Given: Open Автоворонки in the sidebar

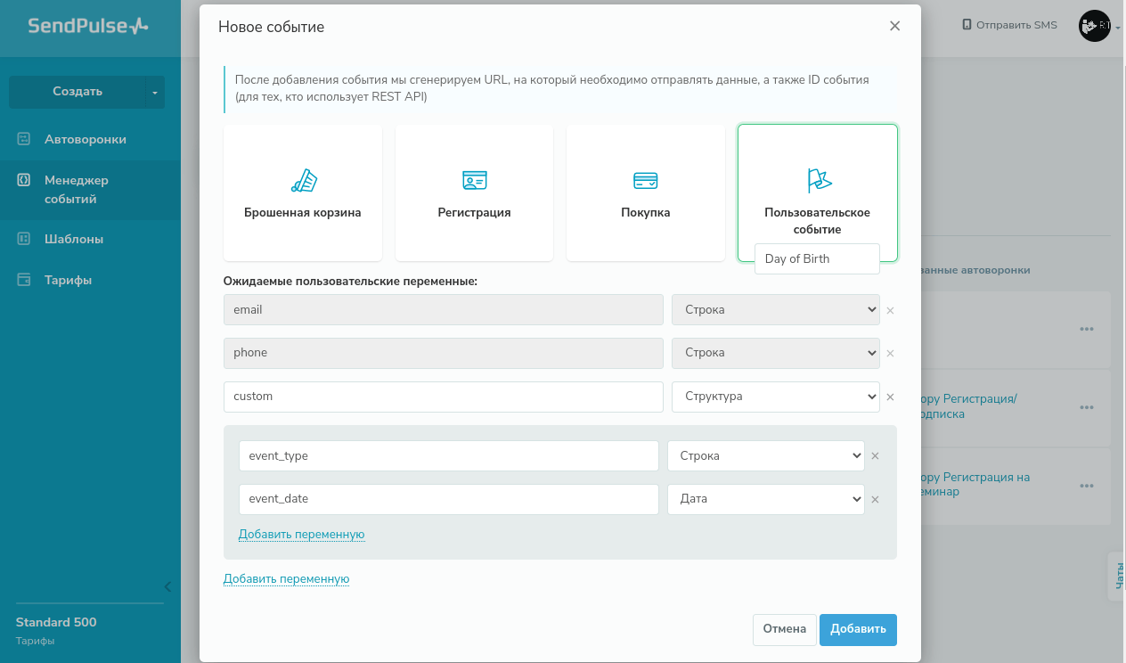Looking at the screenshot, I should click(x=86, y=139).
